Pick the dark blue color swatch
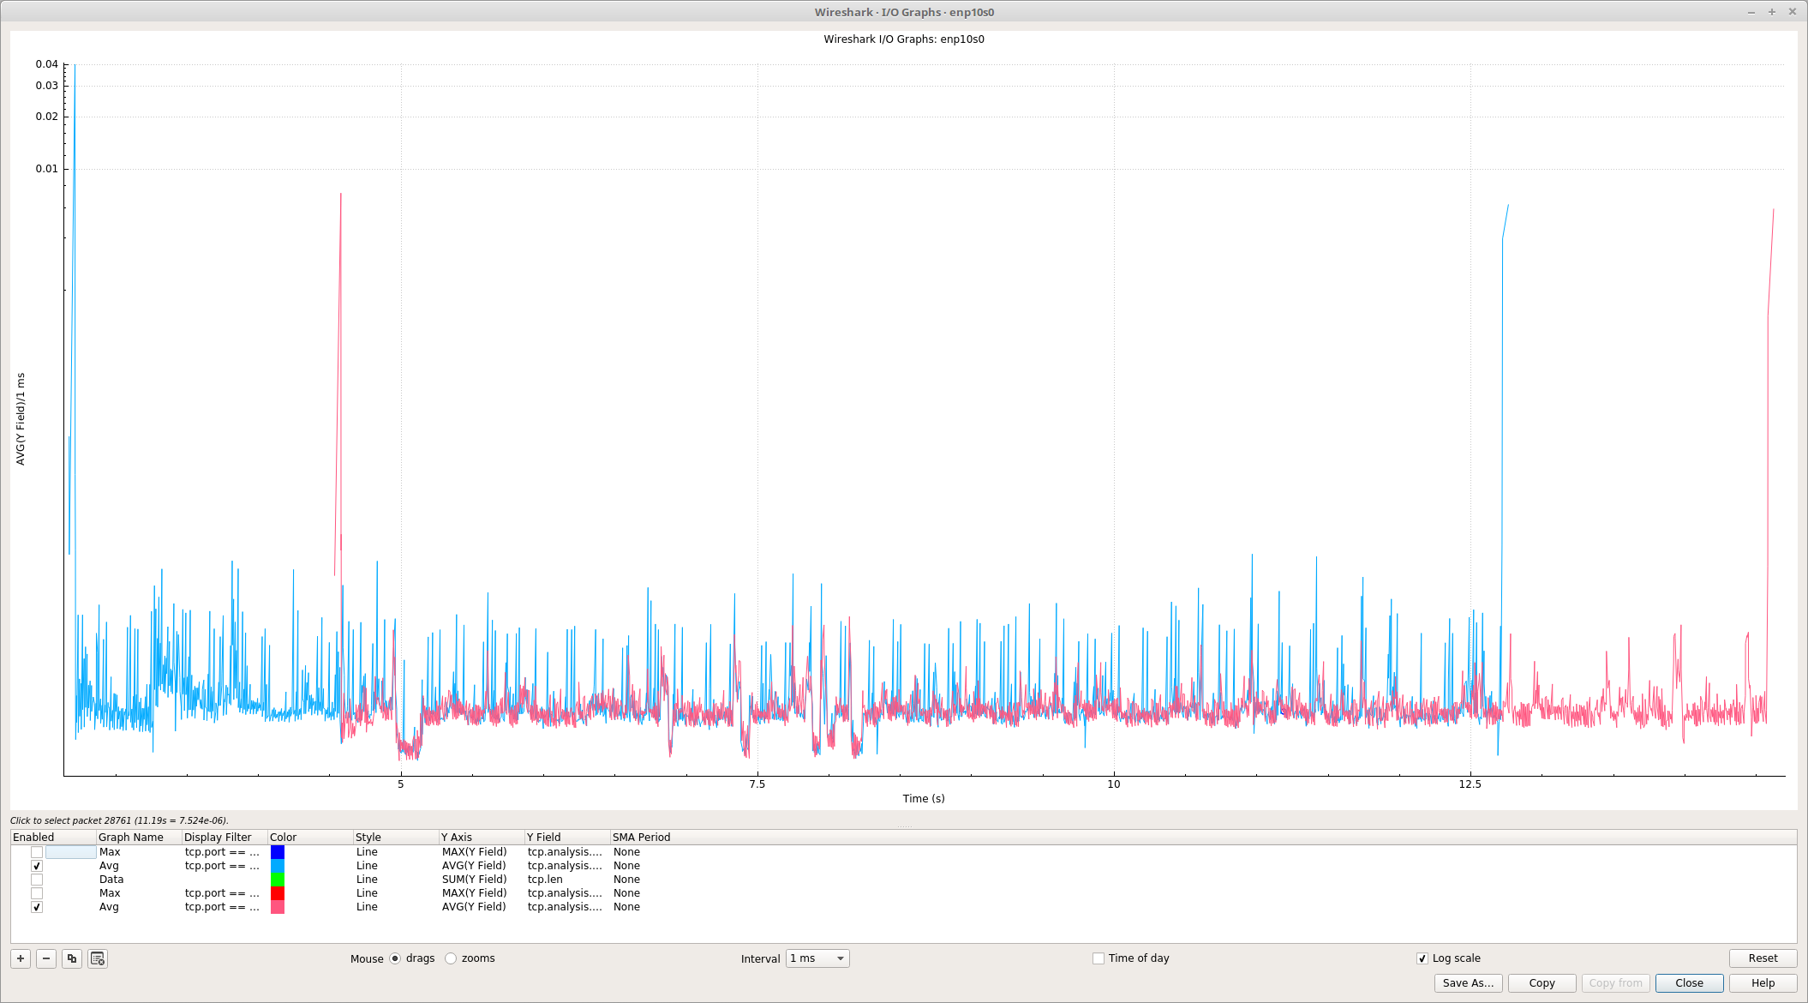 pyautogui.click(x=278, y=852)
